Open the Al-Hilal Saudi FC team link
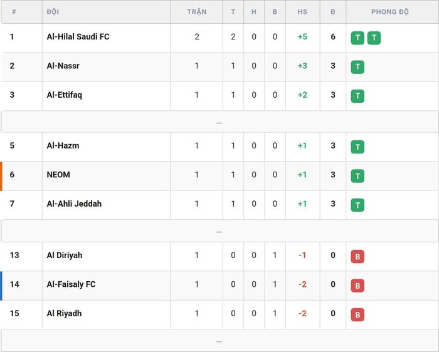The height and width of the screenshot is (352, 439). click(78, 36)
